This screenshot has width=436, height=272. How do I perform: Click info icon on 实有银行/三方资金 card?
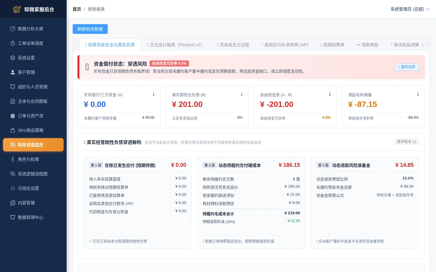[x=154, y=94]
